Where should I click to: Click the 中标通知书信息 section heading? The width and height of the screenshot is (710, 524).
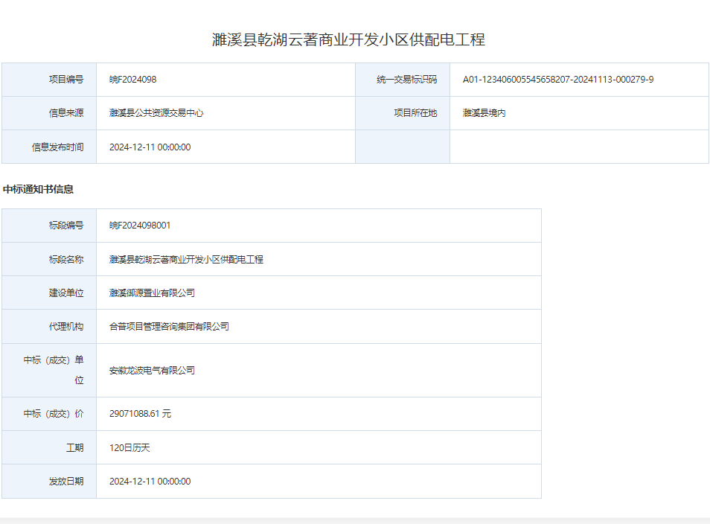coord(38,189)
